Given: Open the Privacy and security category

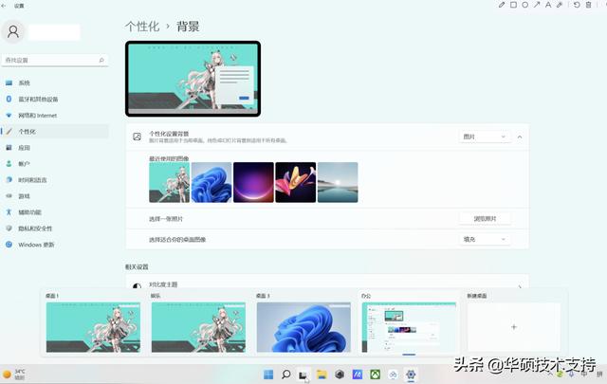Looking at the screenshot, I should coord(55,229).
